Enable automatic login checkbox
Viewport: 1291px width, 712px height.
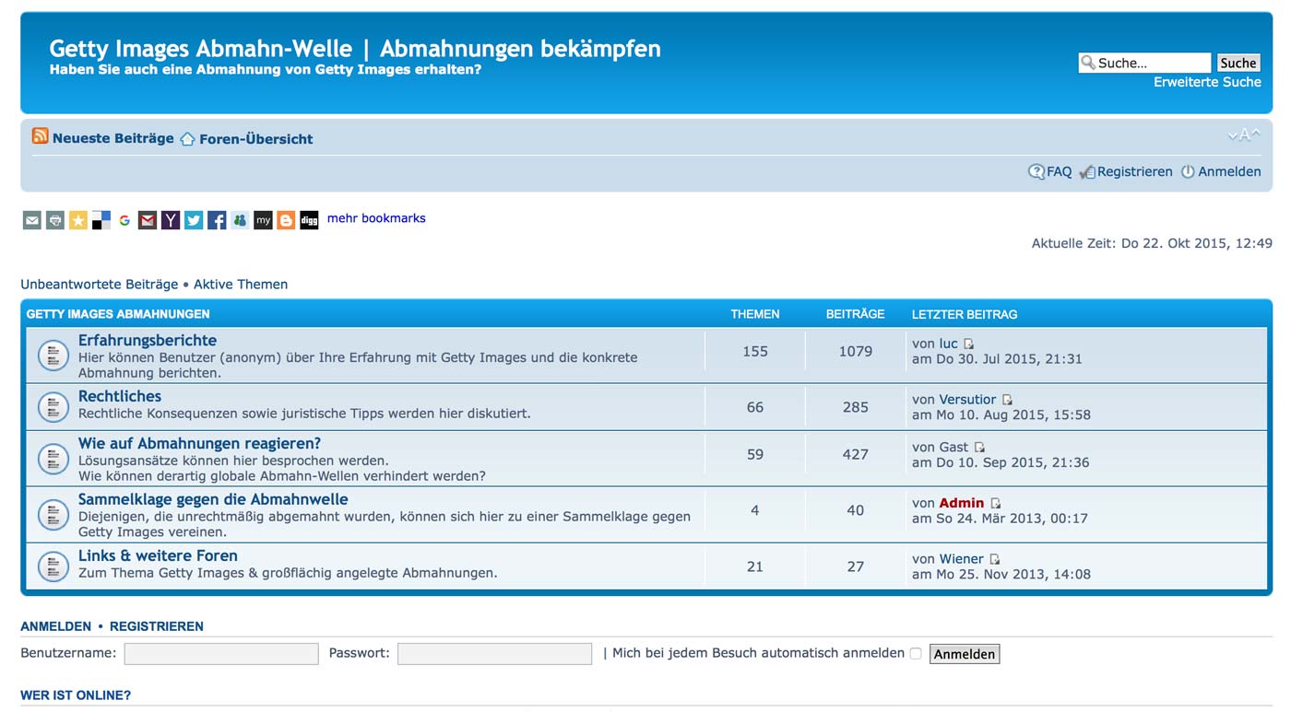(x=916, y=654)
